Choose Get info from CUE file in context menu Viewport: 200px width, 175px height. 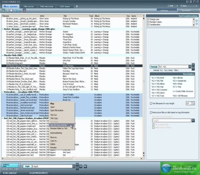60,124
